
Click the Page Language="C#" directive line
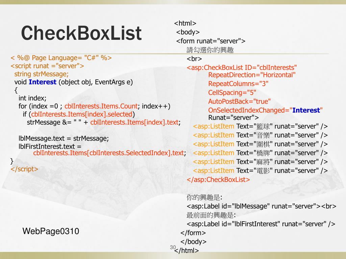pos(61,58)
